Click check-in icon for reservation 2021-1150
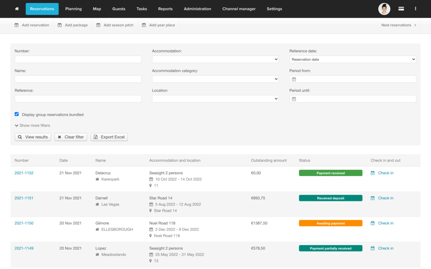The width and height of the screenshot is (431, 269). pos(373,223)
